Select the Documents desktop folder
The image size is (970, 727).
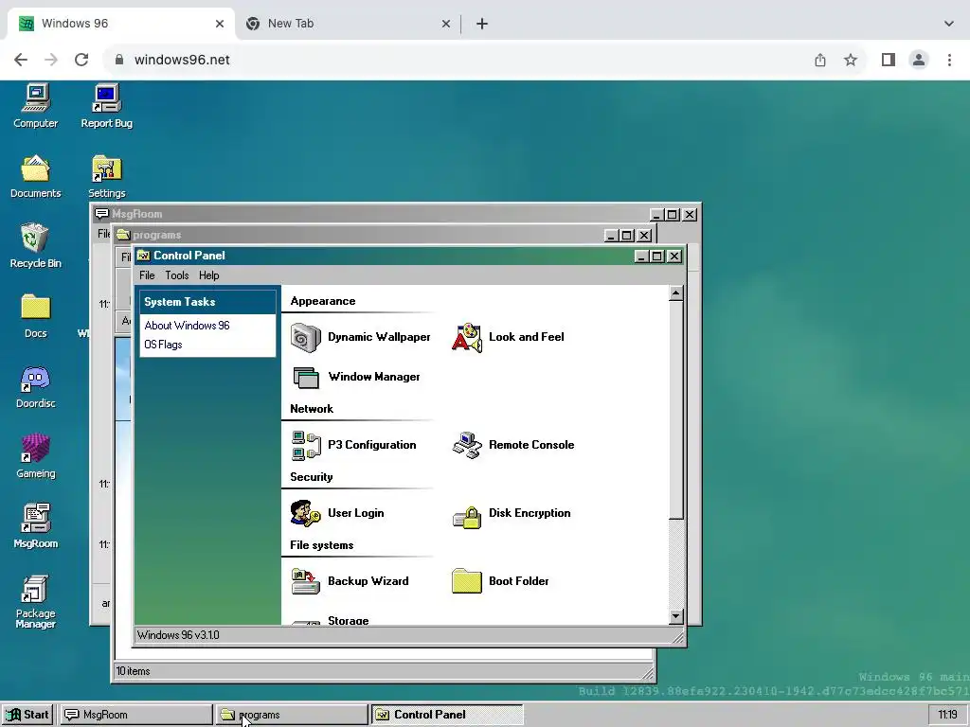click(35, 177)
